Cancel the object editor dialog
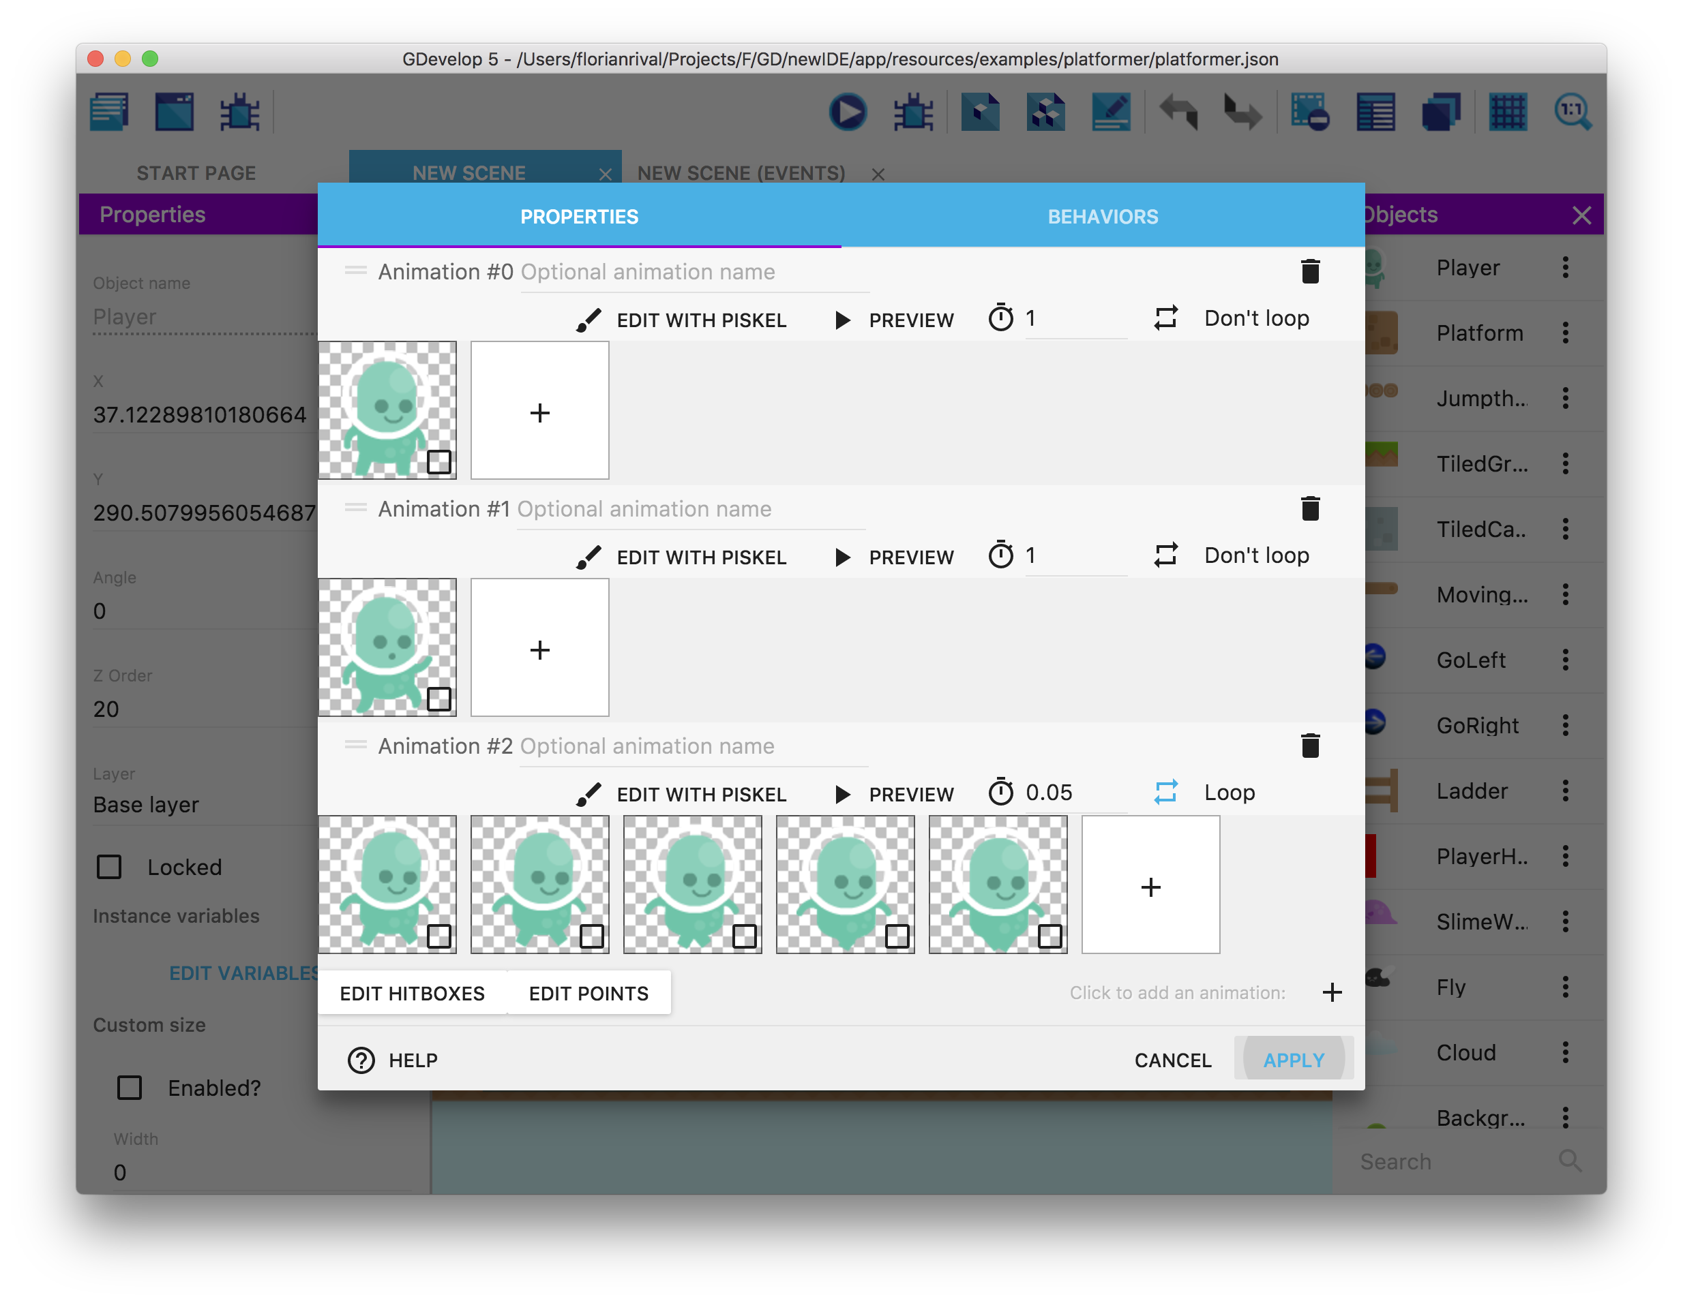Screen dimensions: 1683x1303 coord(1173,1060)
